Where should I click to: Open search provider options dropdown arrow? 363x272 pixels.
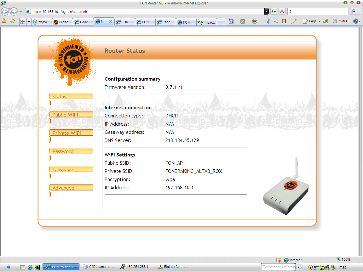click(x=359, y=11)
